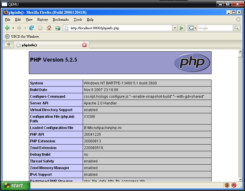This screenshot has width=245, height=191.
Task: Open the History menu
Action: (43, 19)
